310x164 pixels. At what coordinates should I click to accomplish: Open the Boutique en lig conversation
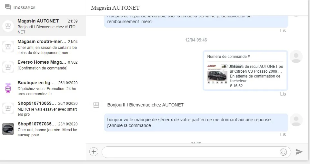click(x=43, y=88)
